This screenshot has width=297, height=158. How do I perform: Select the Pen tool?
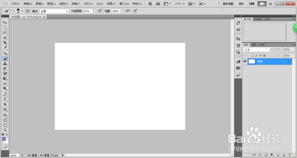5,94
